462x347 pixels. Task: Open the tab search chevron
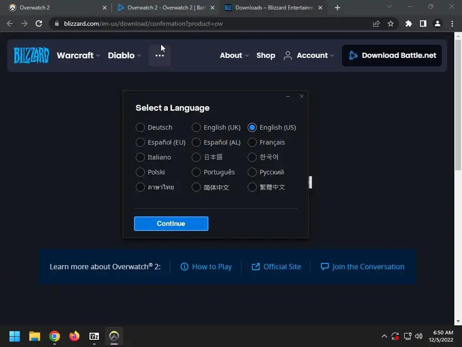click(x=389, y=6)
